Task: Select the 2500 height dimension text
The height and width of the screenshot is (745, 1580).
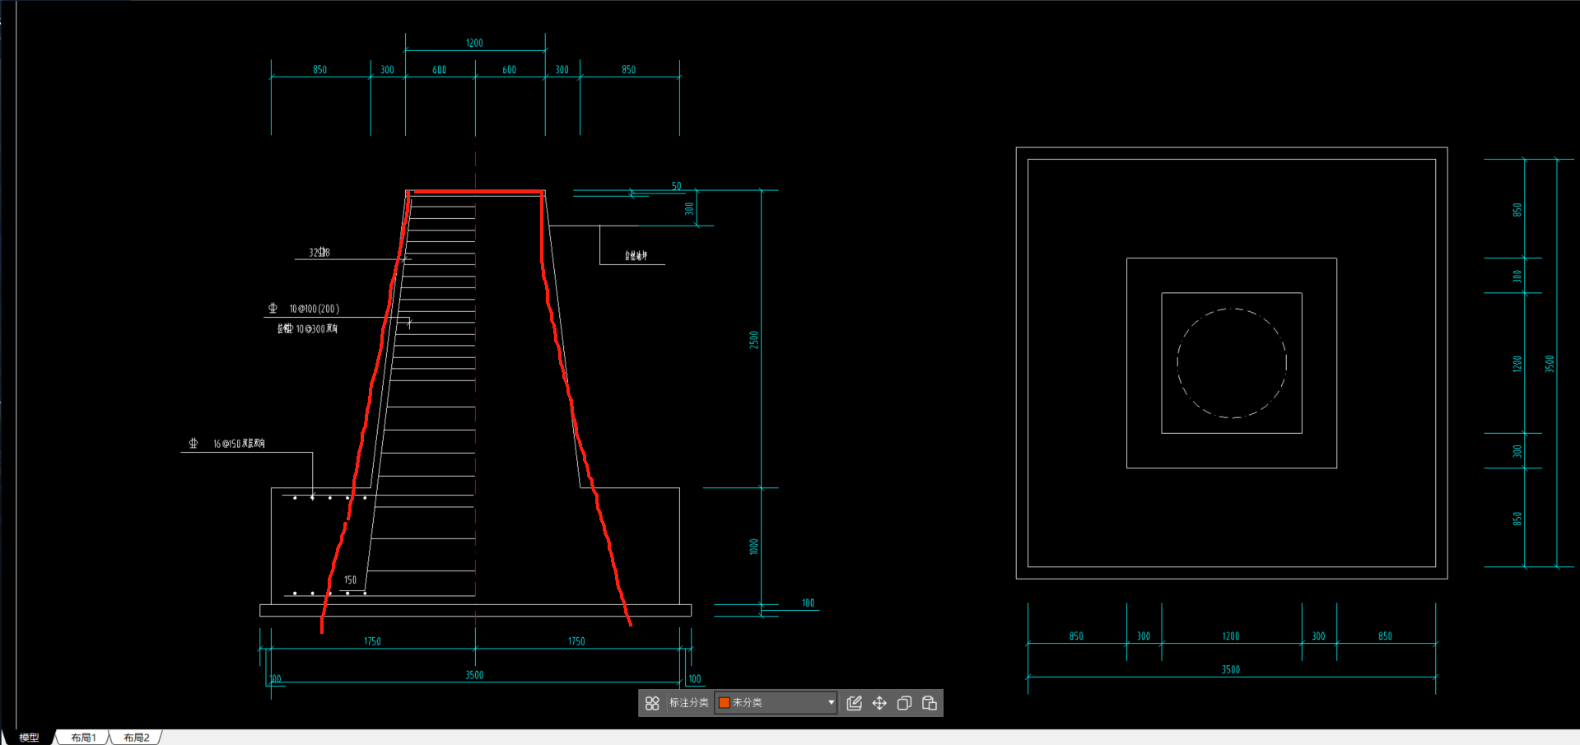Action: click(753, 340)
